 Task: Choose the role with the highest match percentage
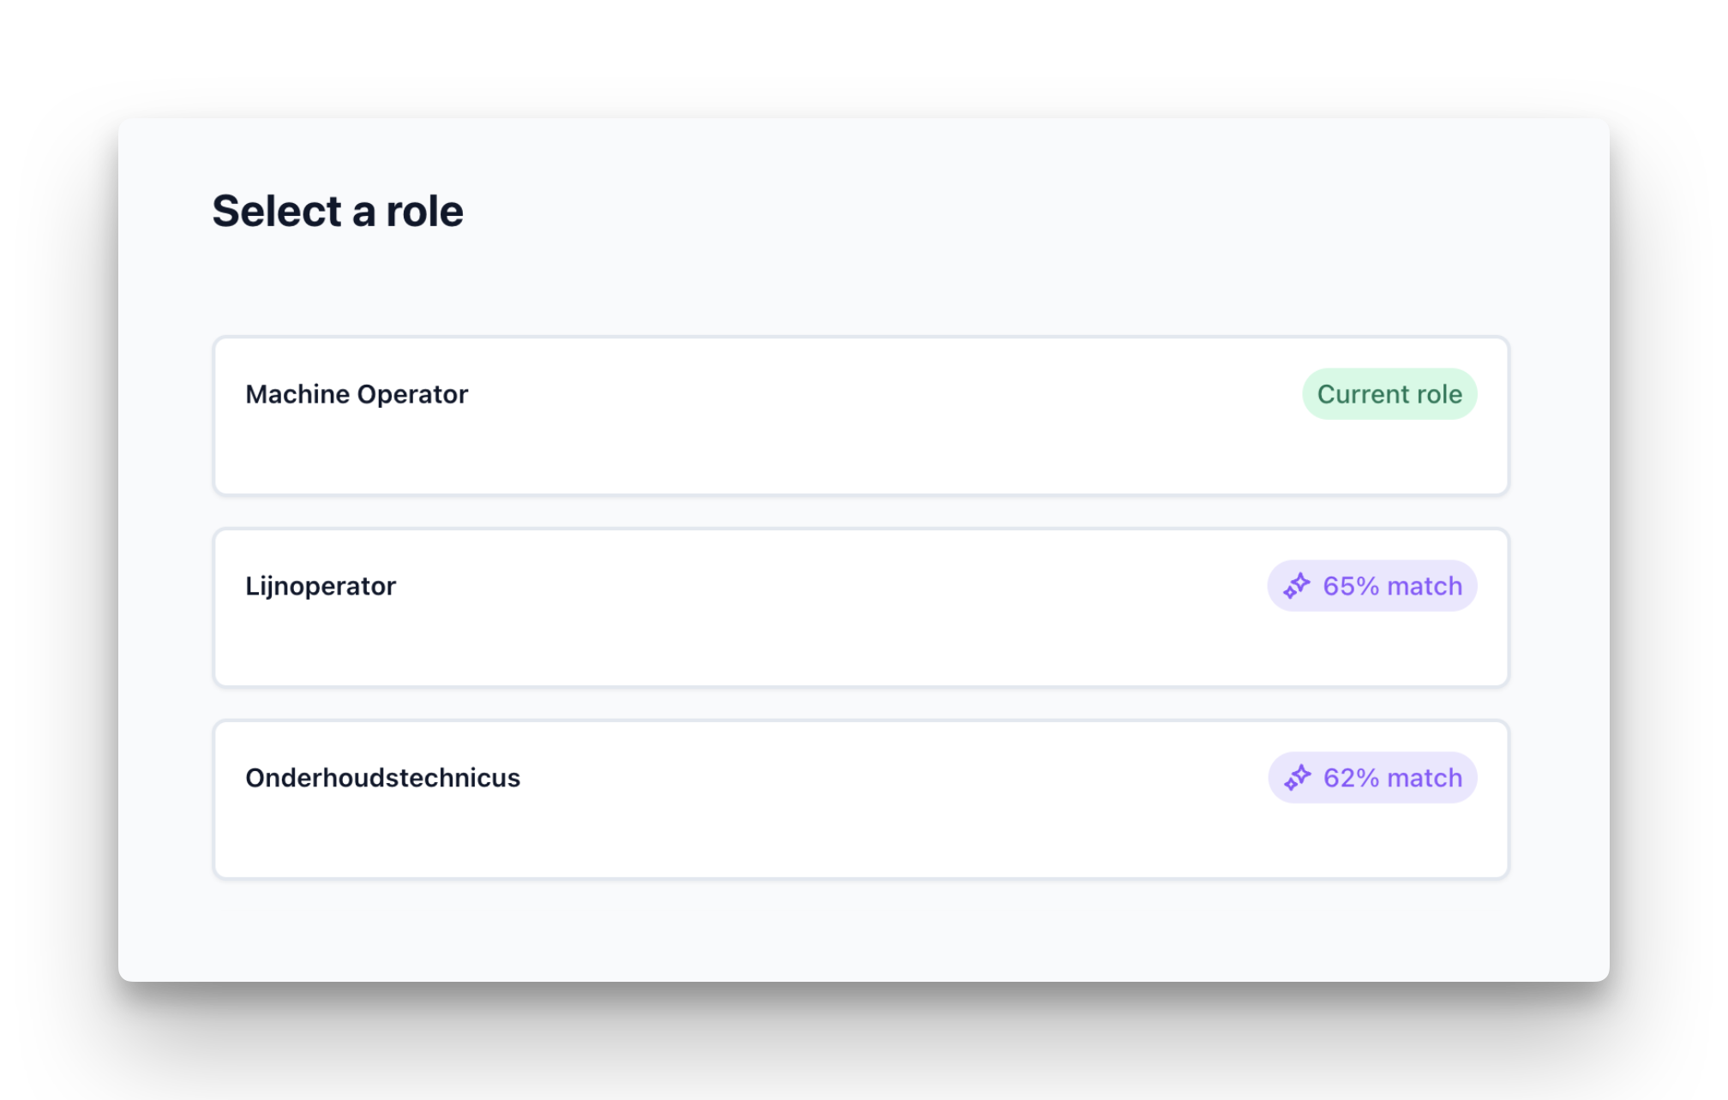click(x=861, y=608)
